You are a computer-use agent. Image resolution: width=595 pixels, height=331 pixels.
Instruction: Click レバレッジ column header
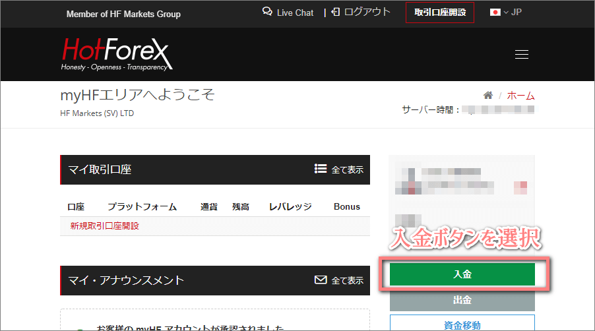[x=290, y=206]
